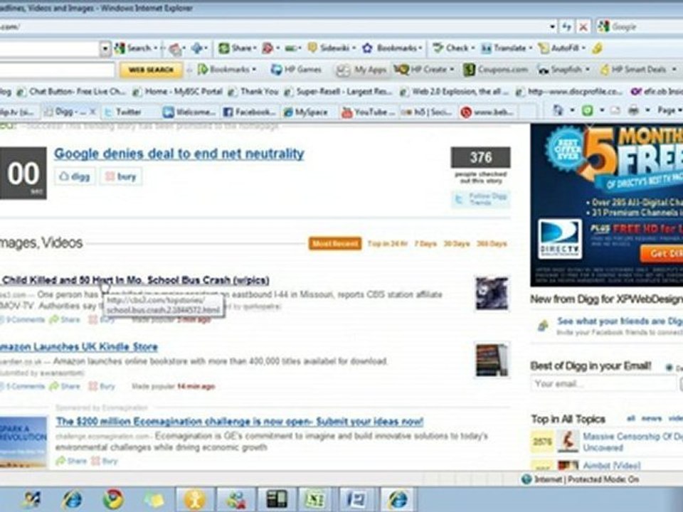Screen dimensions: 683x512
Task: Click the yellow highlighter icon after AutoFill
Action: [597, 48]
